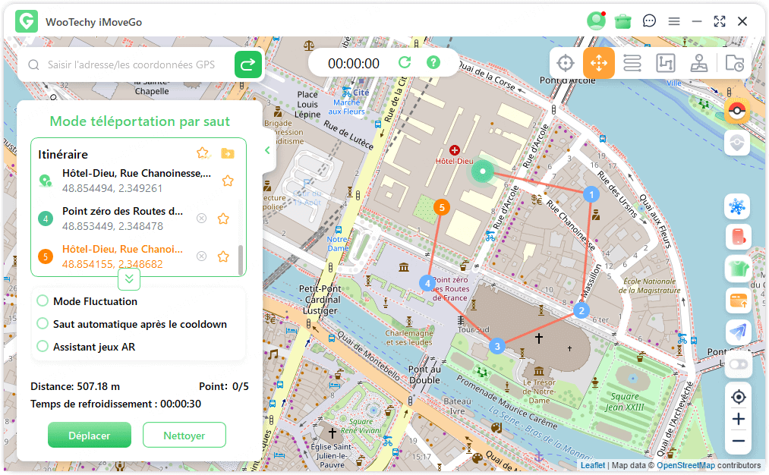Switch to multi-spot route mode

point(632,64)
